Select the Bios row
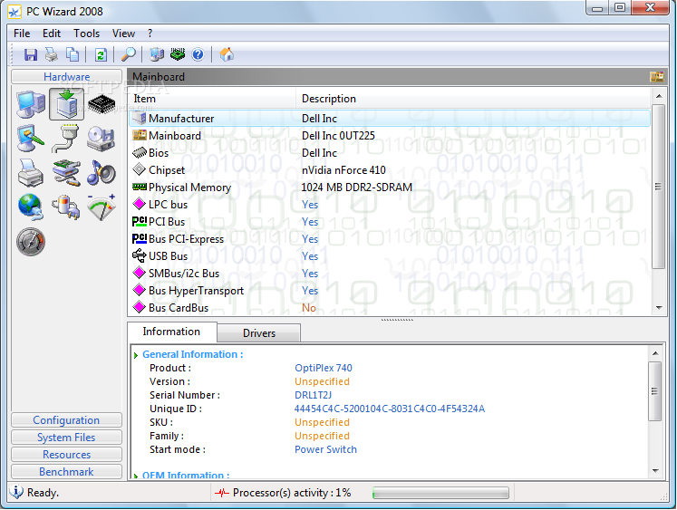Image resolution: width=677 pixels, height=510 pixels. pos(390,153)
